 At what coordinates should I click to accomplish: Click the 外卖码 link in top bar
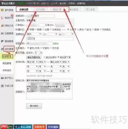tap(71, 3)
